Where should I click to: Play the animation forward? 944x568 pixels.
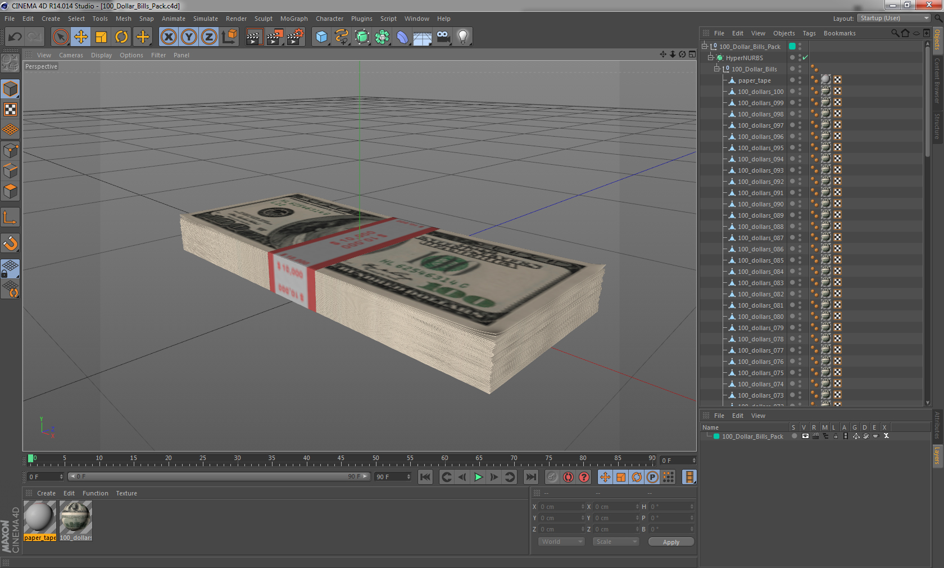click(x=478, y=477)
